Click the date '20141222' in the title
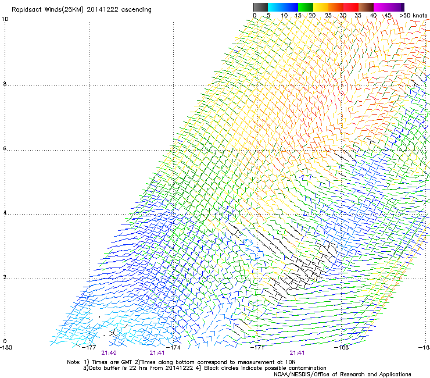This screenshot has width=430, height=378. click(103, 9)
